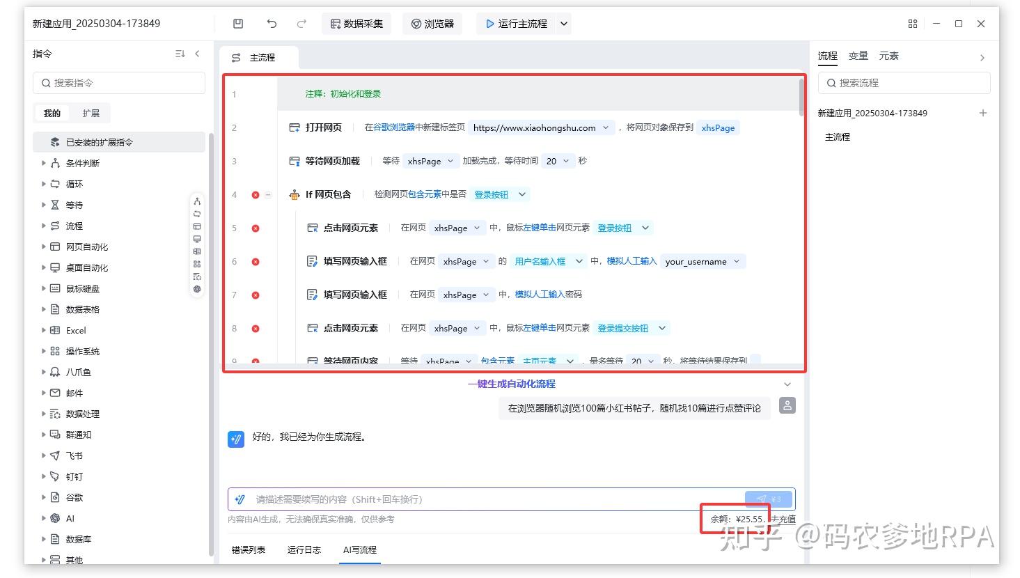The height and width of the screenshot is (578, 1020).
Task: Open the 数据采集 tool
Action: click(x=356, y=23)
